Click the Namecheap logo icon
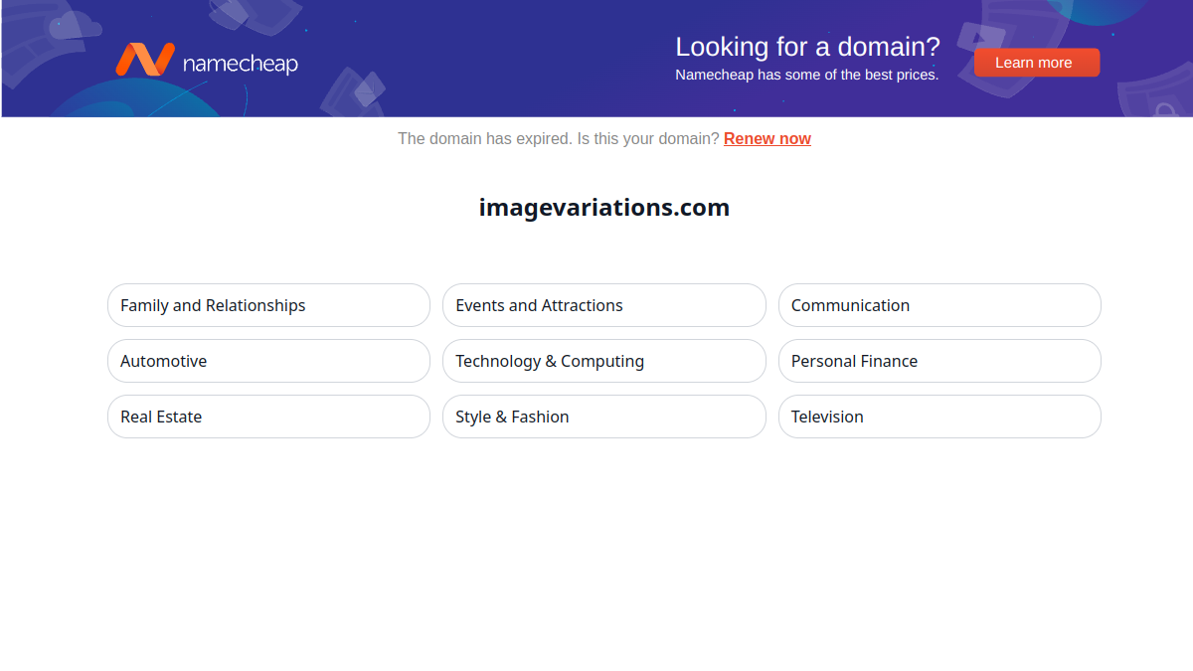This screenshot has width=1193, height=671. (145, 60)
